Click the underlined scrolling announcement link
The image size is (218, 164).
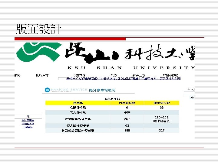124,79
